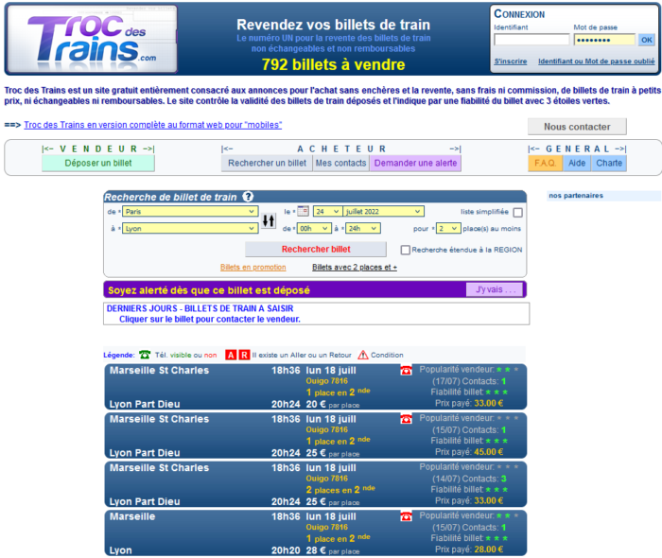The height and width of the screenshot is (558, 662).
Task: Open the number of places dropdown
Action: click(446, 228)
